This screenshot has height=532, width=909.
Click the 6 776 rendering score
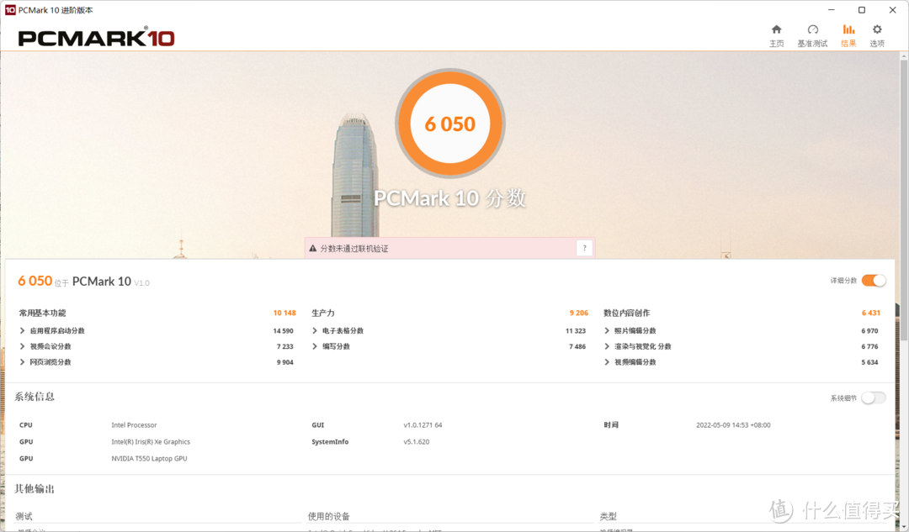869,346
